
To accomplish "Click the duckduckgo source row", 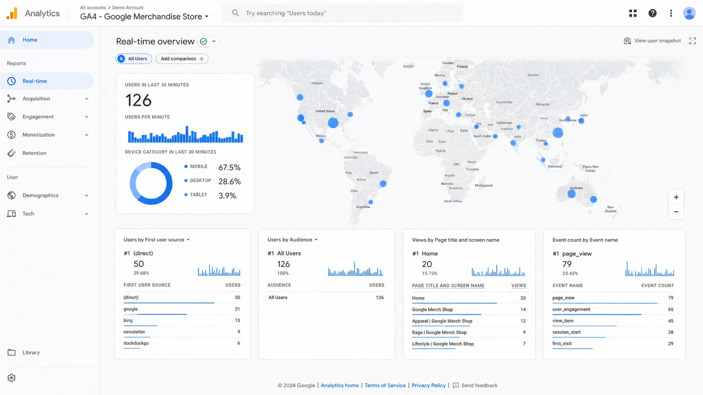I will coord(182,343).
